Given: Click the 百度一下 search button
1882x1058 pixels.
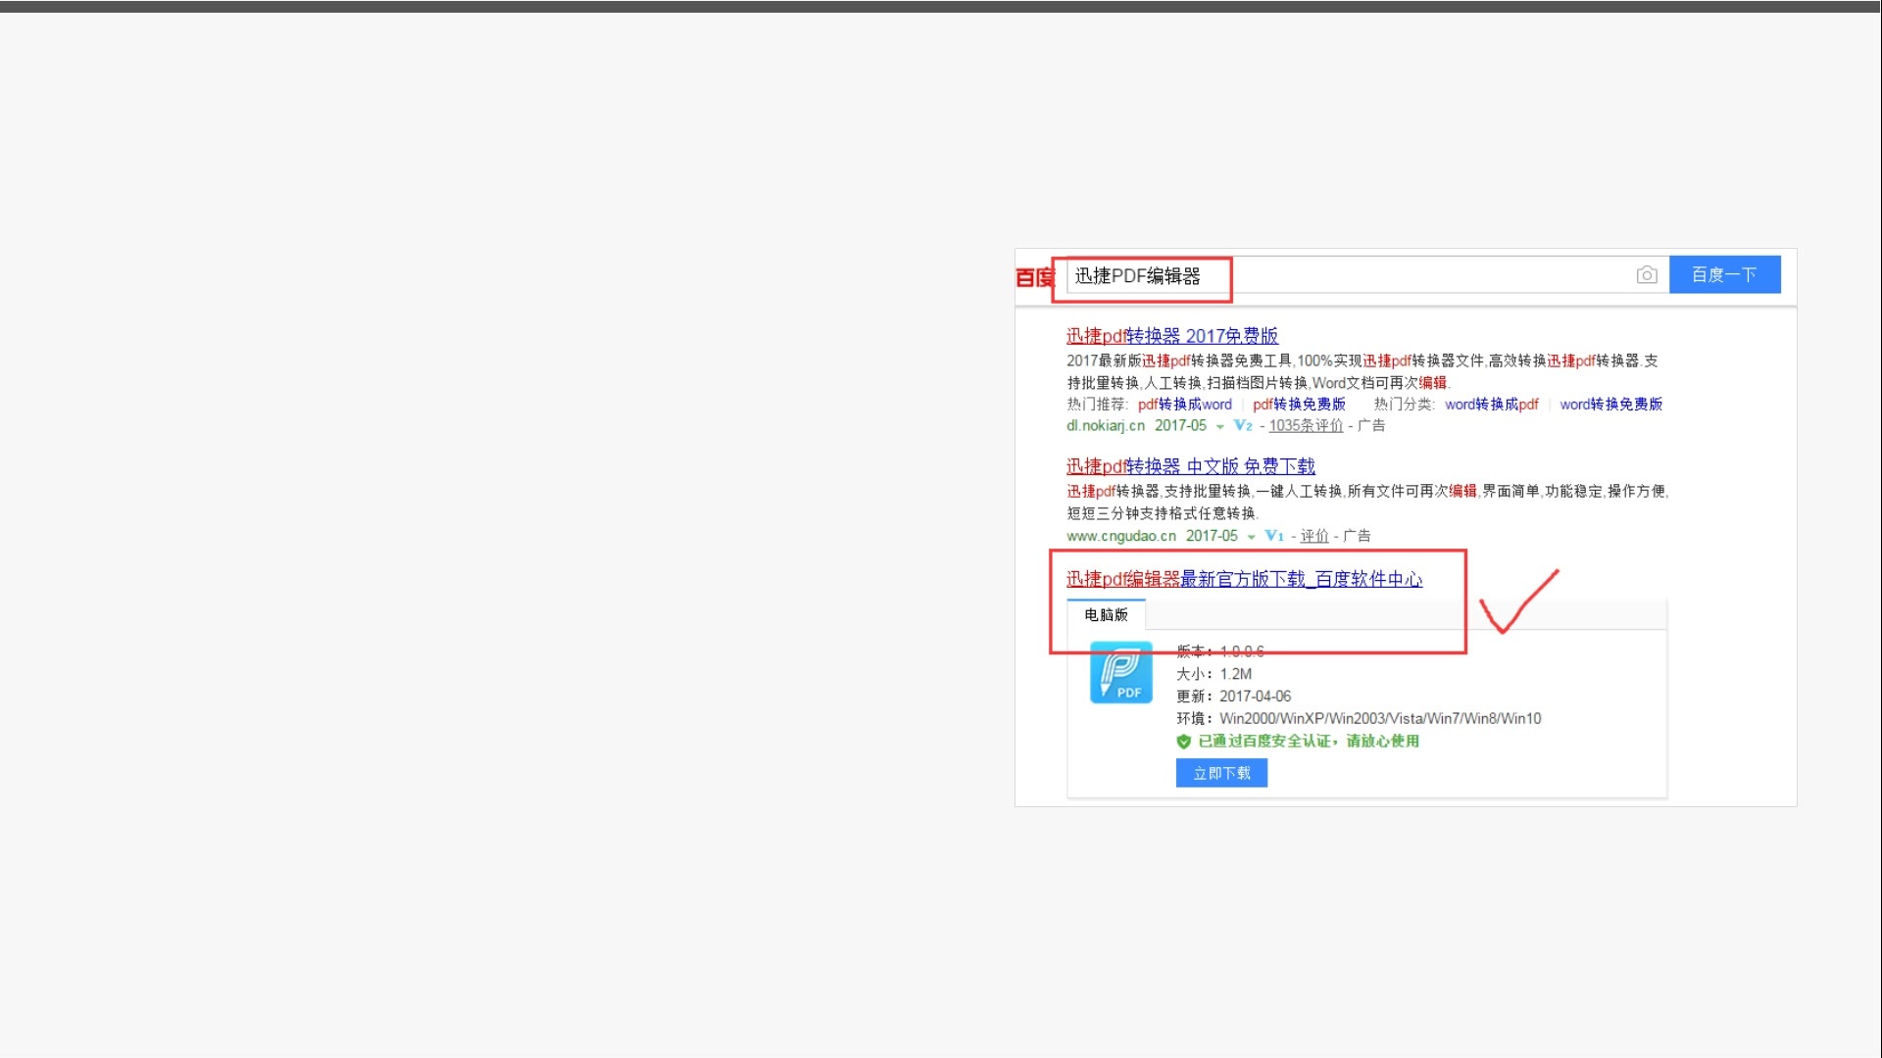Looking at the screenshot, I should [1724, 275].
